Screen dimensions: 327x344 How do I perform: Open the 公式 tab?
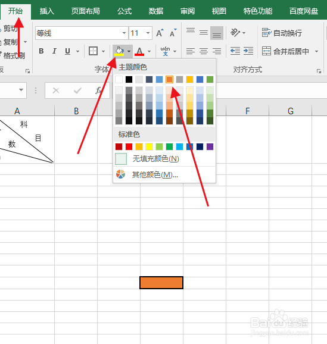coord(124,11)
